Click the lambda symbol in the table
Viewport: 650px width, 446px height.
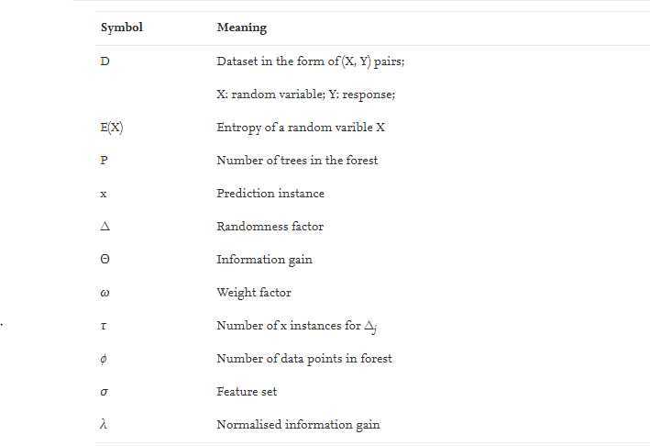coord(104,424)
